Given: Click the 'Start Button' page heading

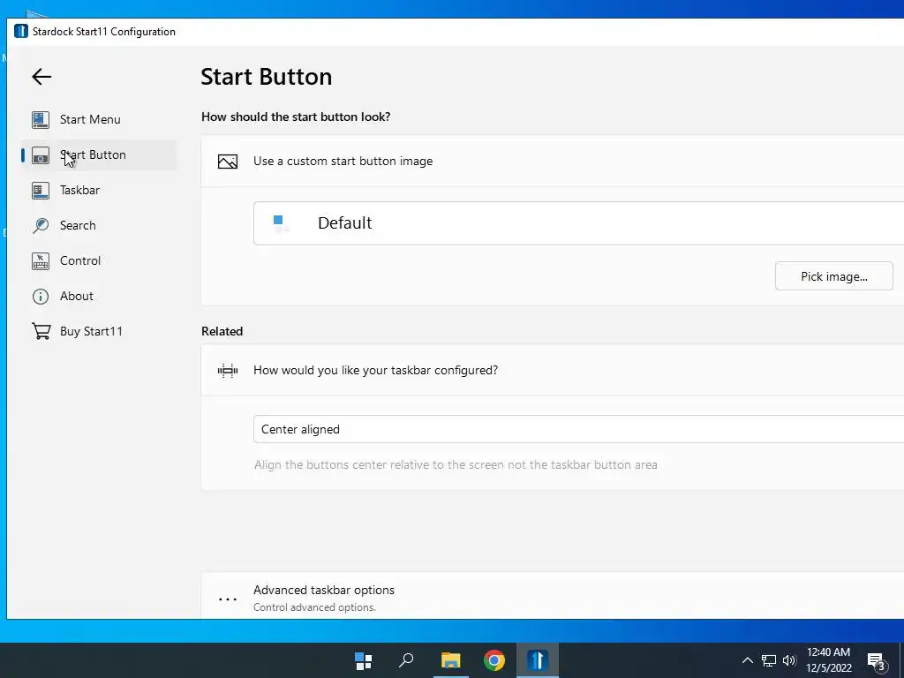Looking at the screenshot, I should pyautogui.click(x=267, y=78).
